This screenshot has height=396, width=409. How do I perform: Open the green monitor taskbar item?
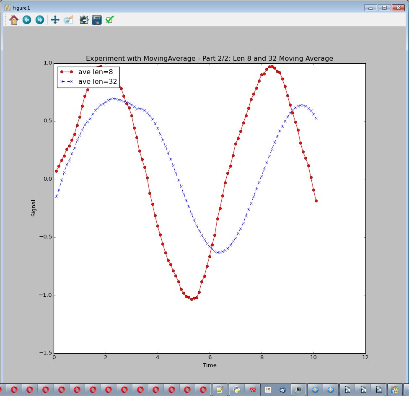[x=298, y=390]
